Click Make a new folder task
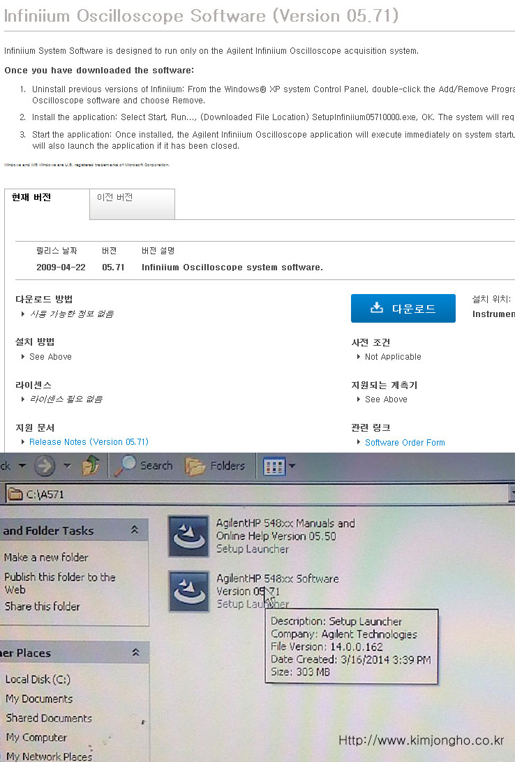The height and width of the screenshot is (762, 515). coord(46,557)
